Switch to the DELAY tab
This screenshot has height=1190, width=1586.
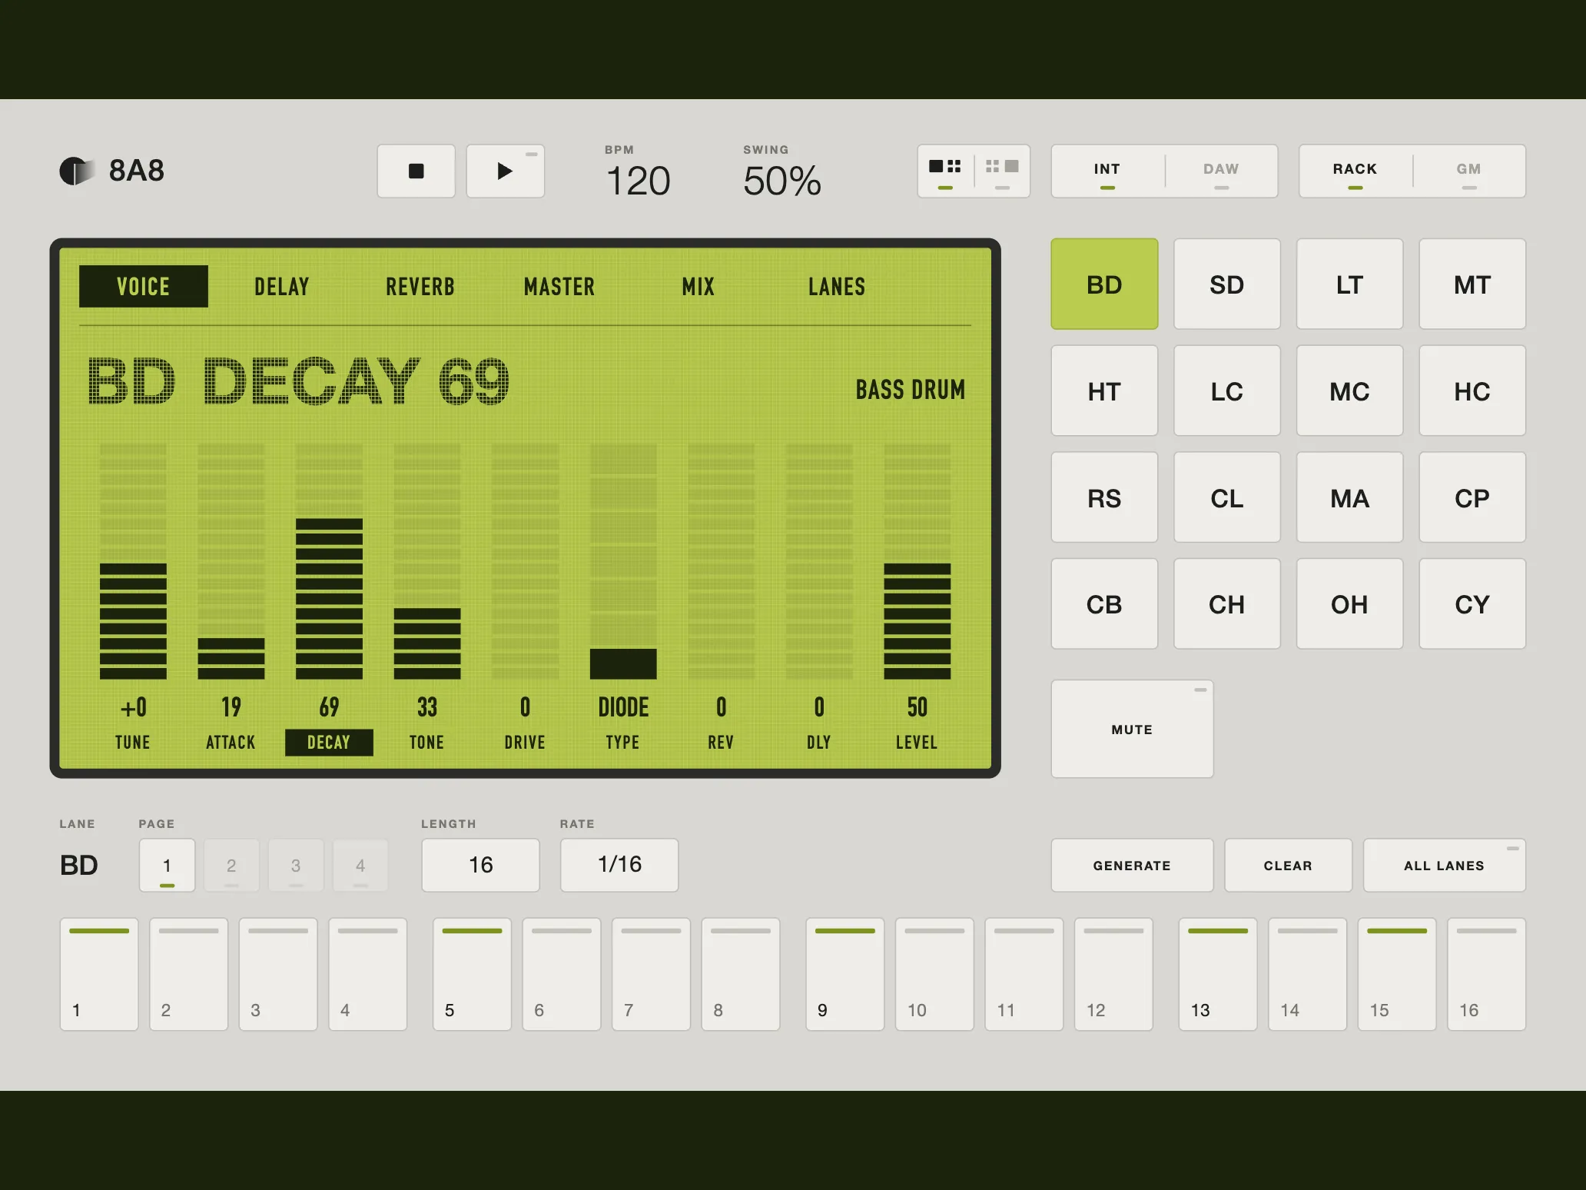282,286
